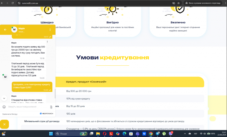Click 'Від 15 до 30 днів' cell
Viewport: 227px width, 137px height.
pos(75,106)
